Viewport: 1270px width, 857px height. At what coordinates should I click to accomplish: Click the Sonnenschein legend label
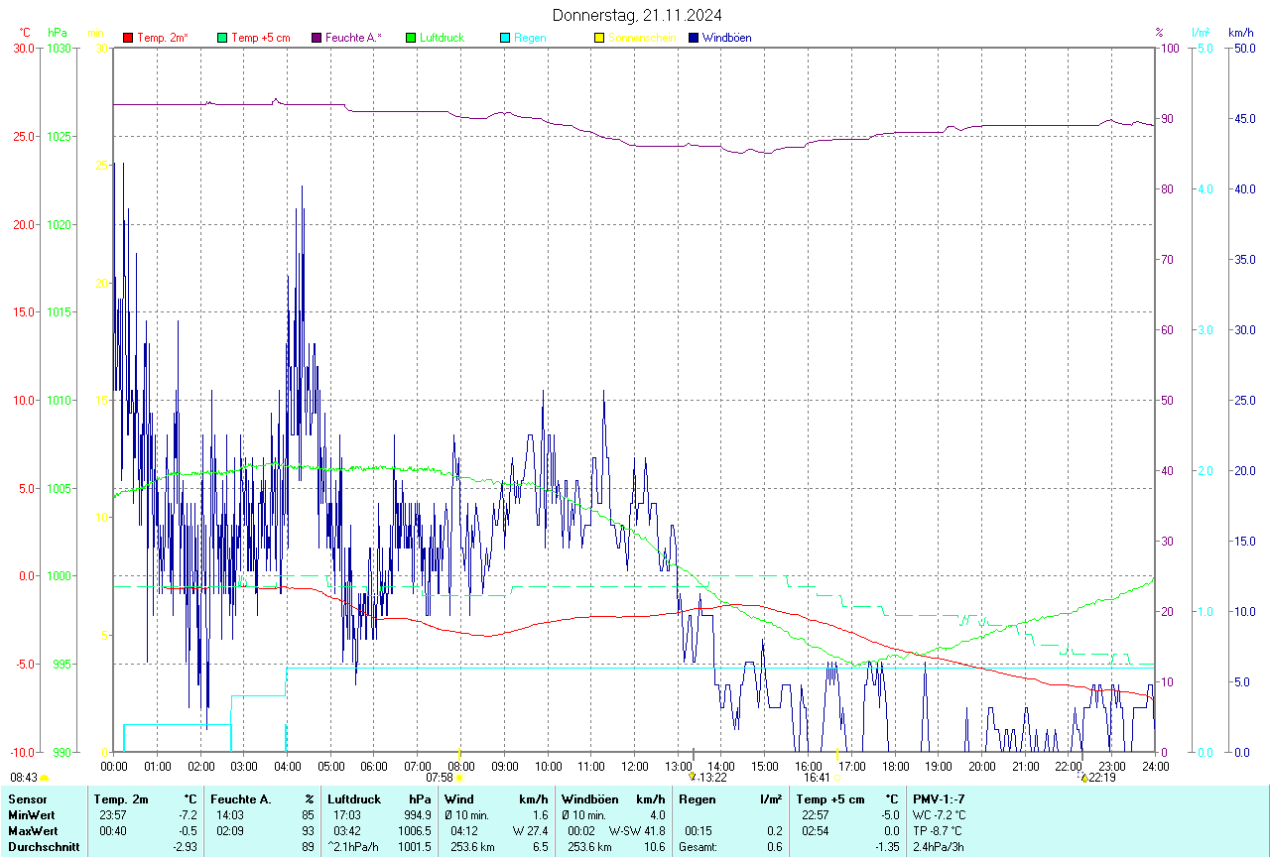point(642,38)
